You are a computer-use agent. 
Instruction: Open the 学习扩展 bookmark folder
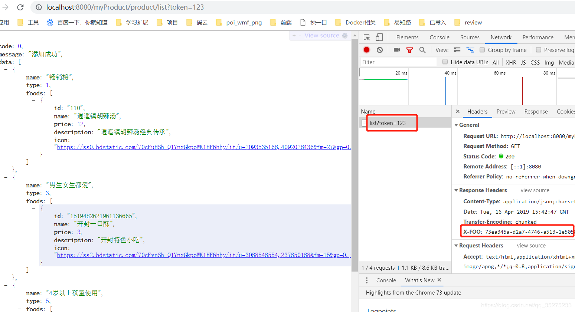tap(132, 22)
